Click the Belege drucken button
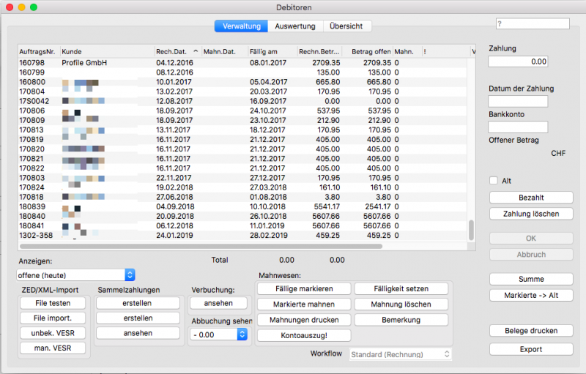This screenshot has height=374, width=586. 531,331
